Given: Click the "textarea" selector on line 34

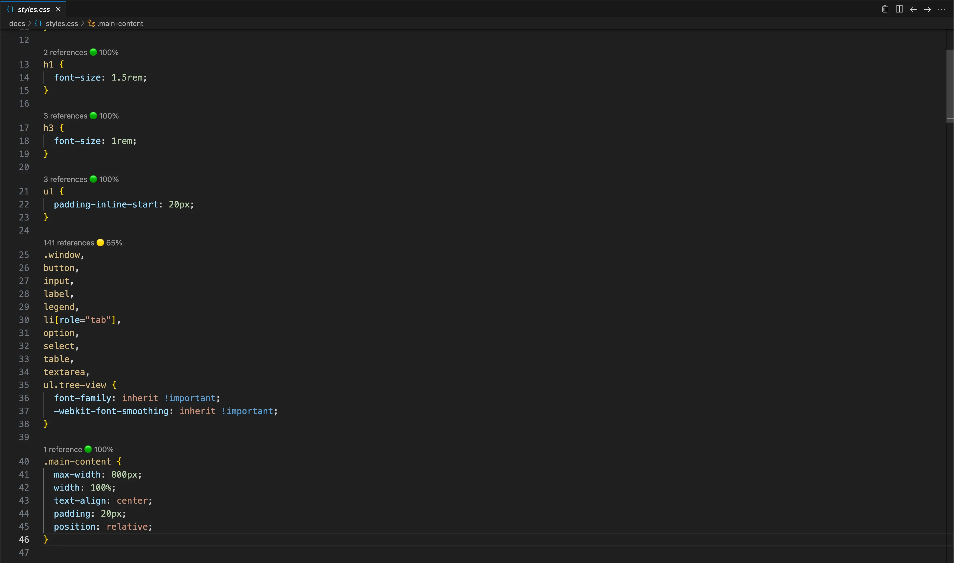Looking at the screenshot, I should (x=64, y=372).
